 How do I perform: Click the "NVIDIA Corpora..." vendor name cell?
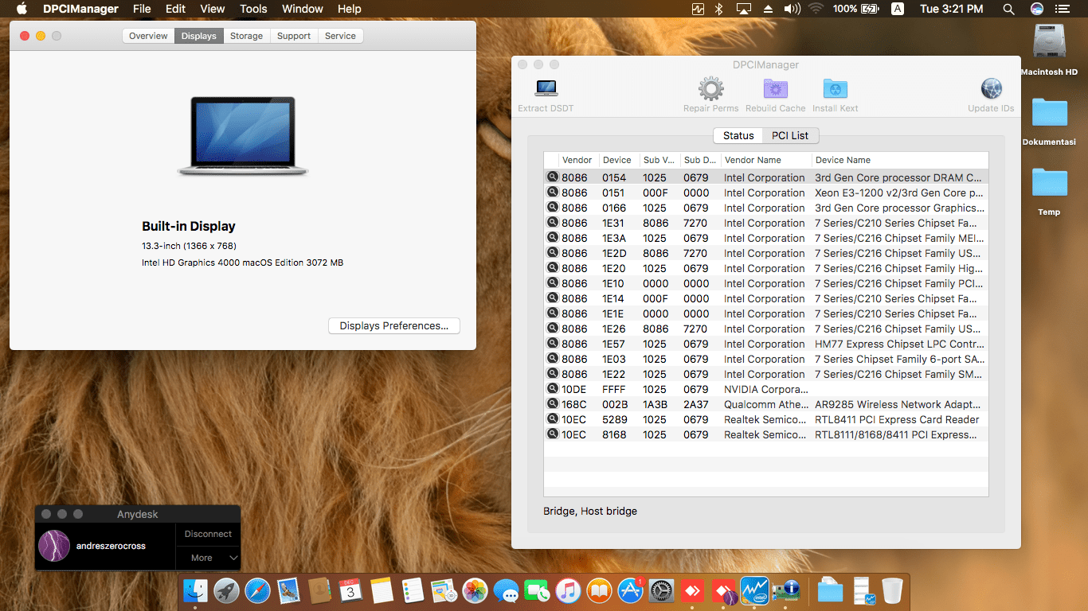coord(765,389)
